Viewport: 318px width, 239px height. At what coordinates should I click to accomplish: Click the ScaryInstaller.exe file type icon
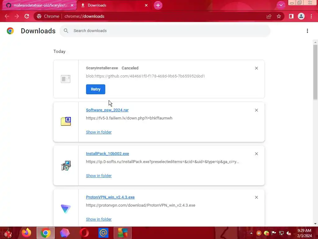click(x=66, y=79)
